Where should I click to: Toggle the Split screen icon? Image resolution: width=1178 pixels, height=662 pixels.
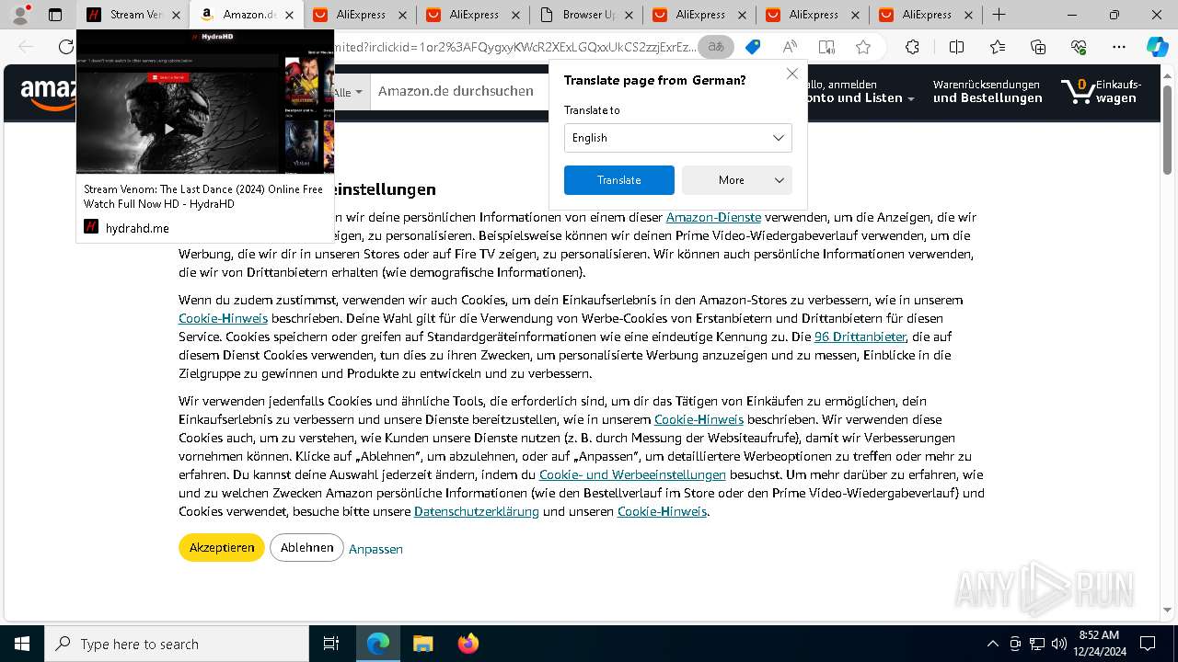(956, 47)
